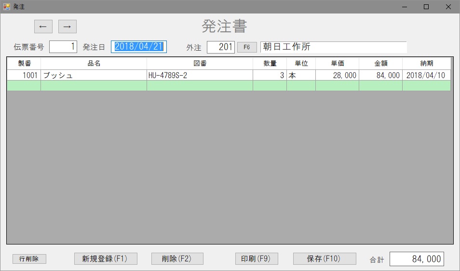Click the left arrow previous record button

(43, 27)
